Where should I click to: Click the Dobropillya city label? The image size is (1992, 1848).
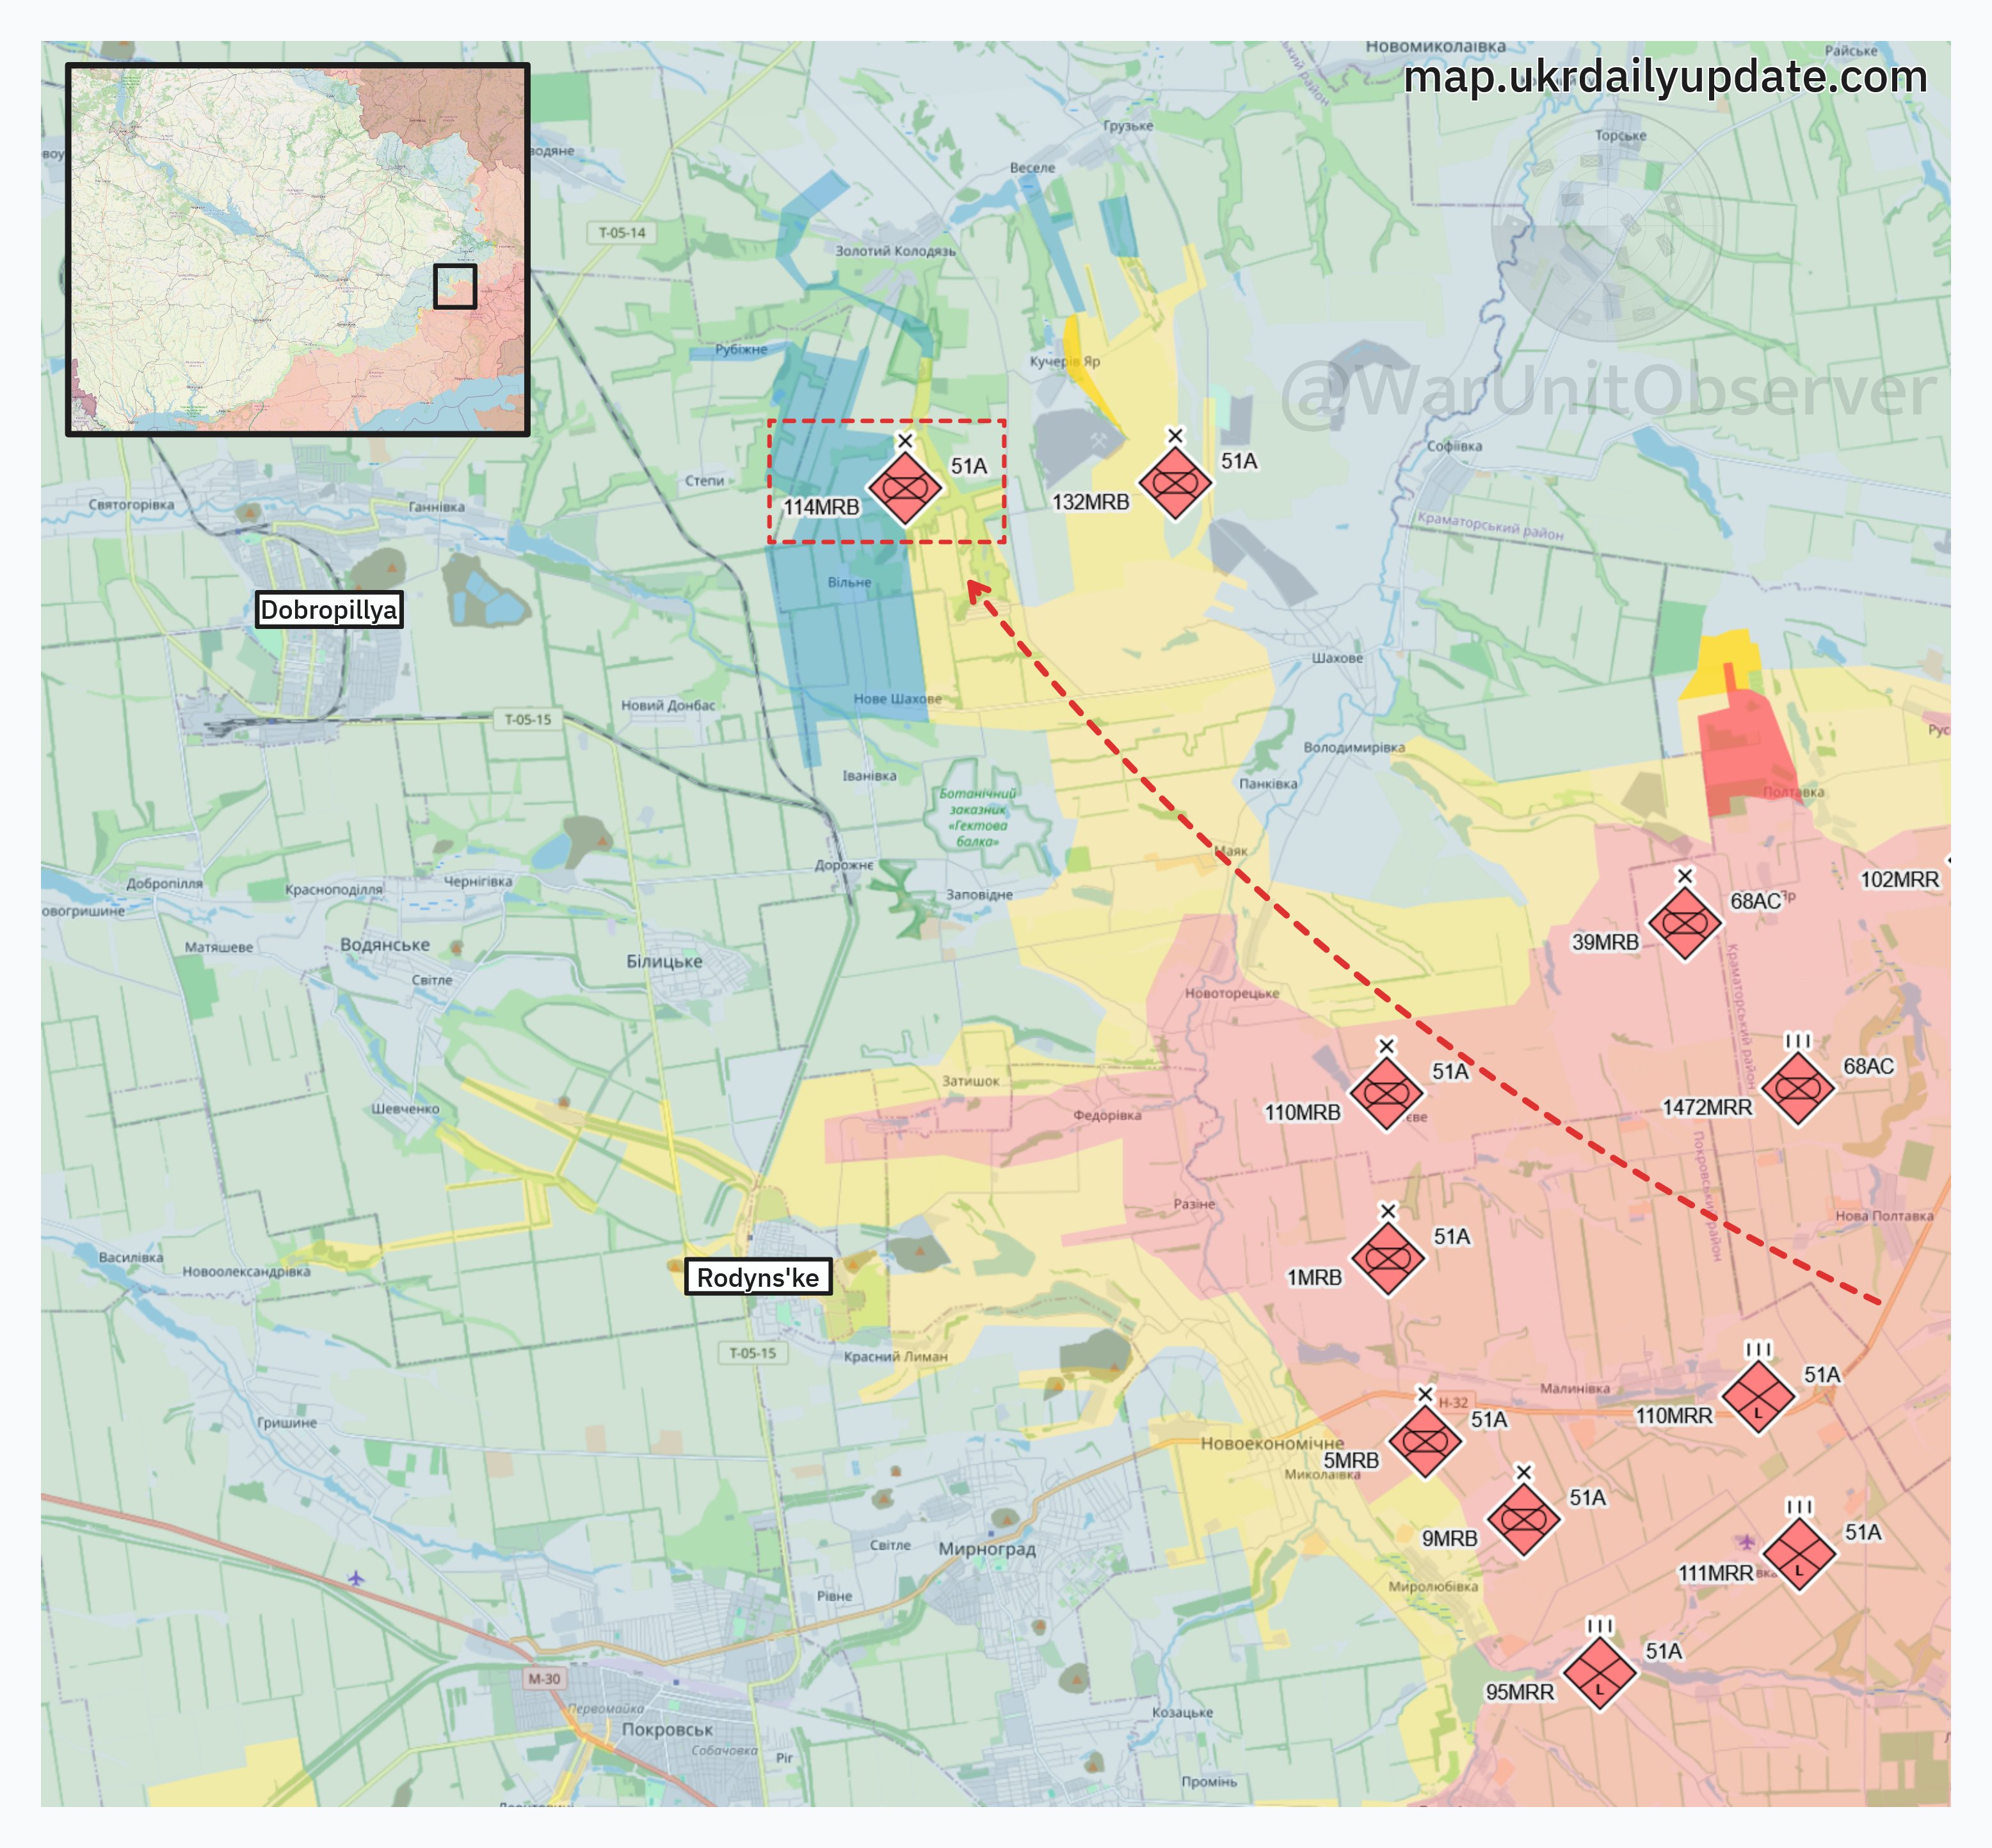329,609
